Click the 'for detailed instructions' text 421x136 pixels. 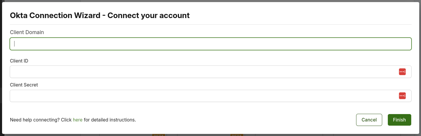(110, 120)
